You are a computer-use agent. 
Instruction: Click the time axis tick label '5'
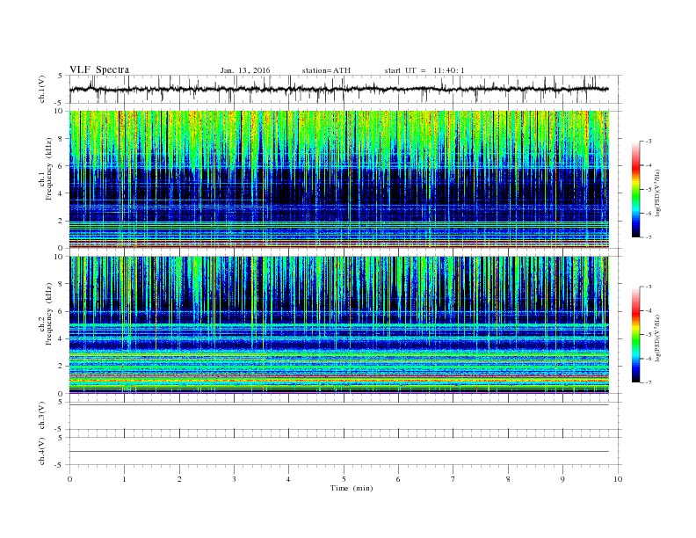pos(344,479)
